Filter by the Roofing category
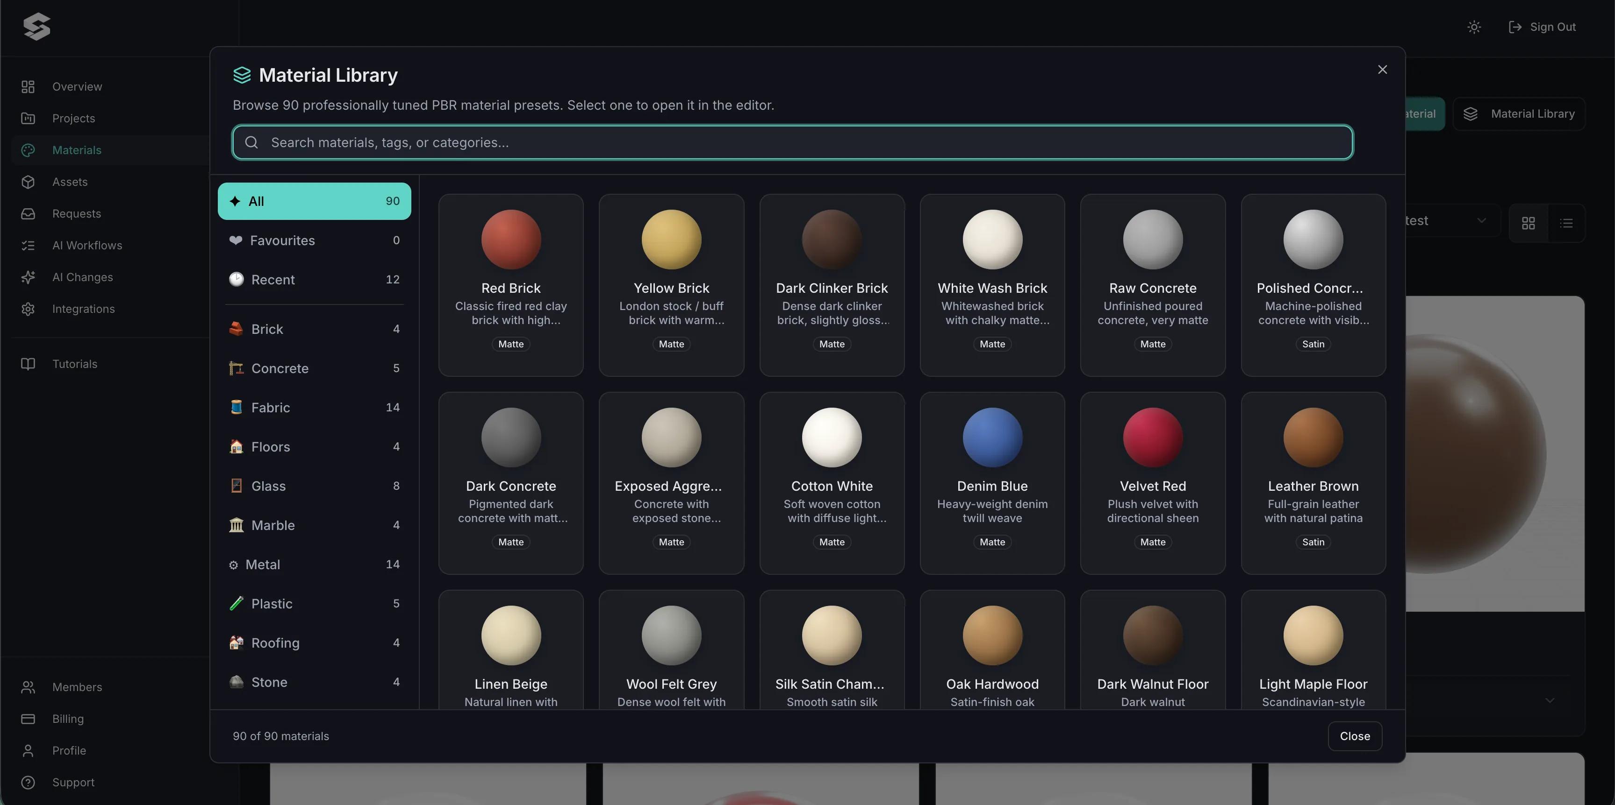Screen dimensions: 1615x805 point(314,643)
